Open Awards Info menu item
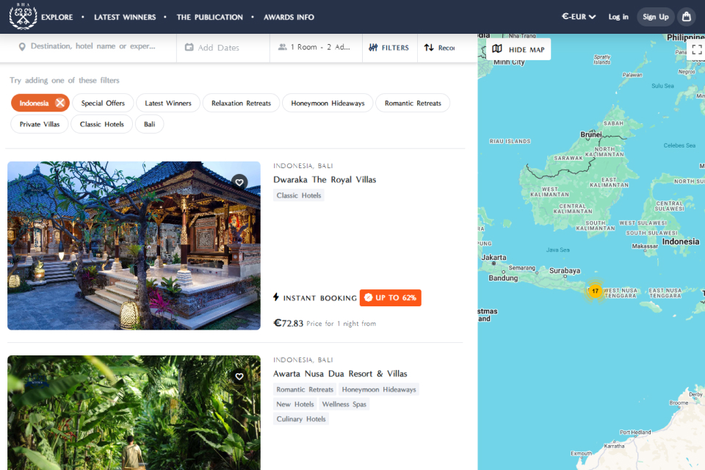705x470 pixels. pos(289,17)
